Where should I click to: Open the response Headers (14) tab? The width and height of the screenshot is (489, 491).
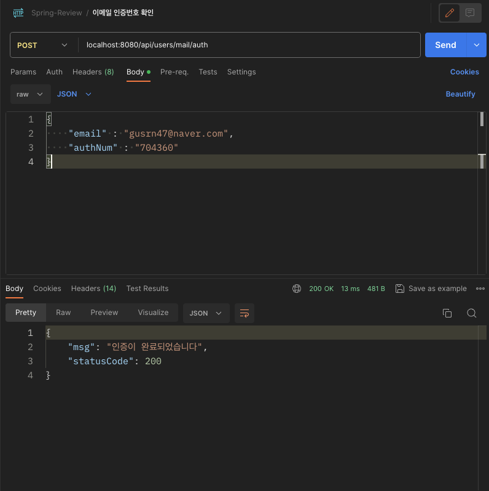[93, 289]
